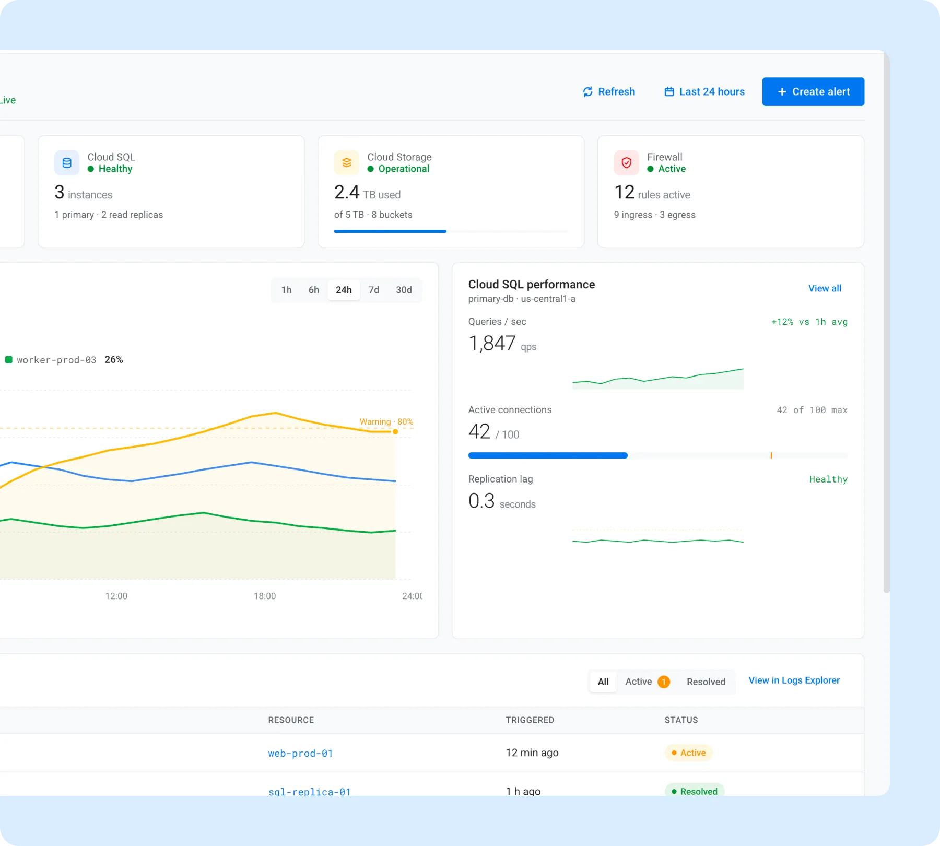Click the Firewall shield icon

click(x=627, y=163)
